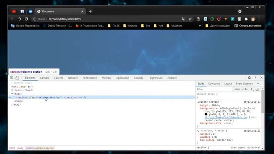Close the DevTools panel
Viewport: 274px width, 154px height.
pyautogui.click(x=262, y=78)
